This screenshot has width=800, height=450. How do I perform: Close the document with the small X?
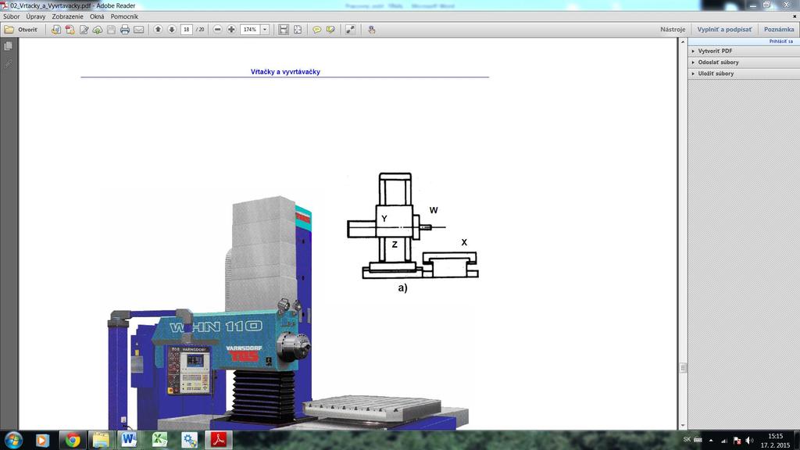point(795,16)
